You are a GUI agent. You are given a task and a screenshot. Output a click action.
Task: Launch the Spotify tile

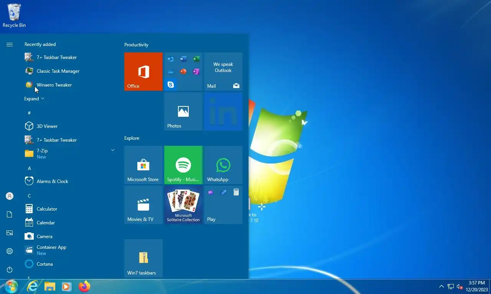point(183,165)
